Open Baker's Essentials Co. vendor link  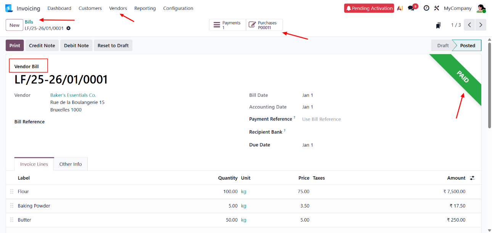(73, 95)
